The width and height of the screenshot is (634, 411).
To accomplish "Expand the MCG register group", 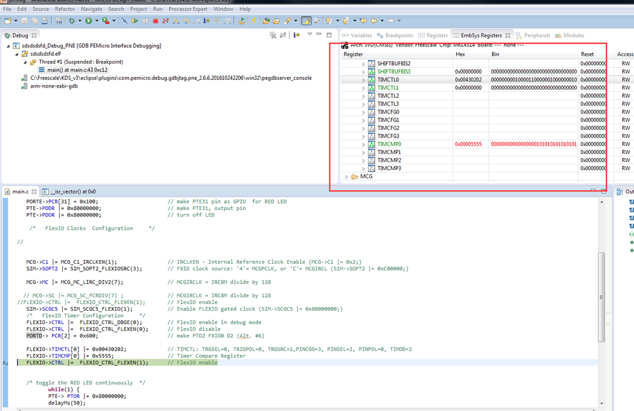I will tap(347, 176).
